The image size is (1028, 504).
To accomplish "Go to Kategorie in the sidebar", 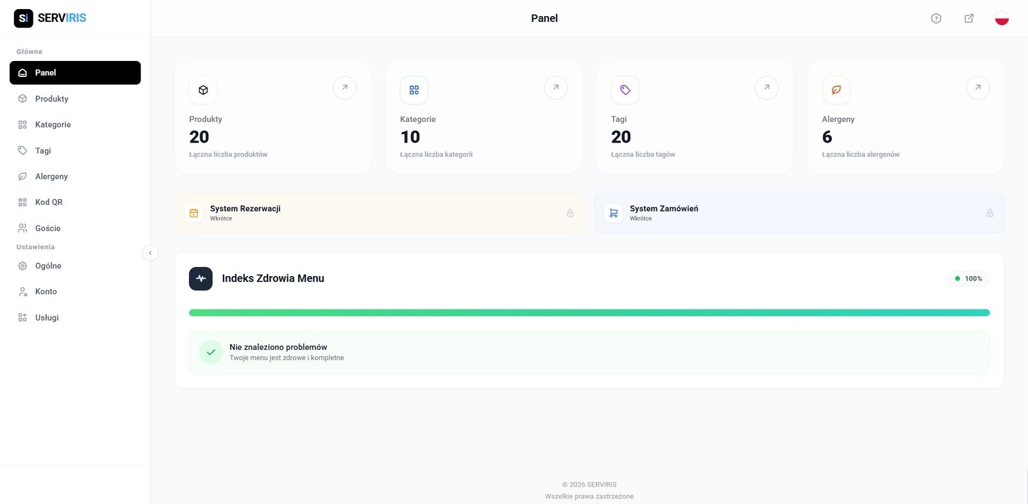I will pos(53,125).
